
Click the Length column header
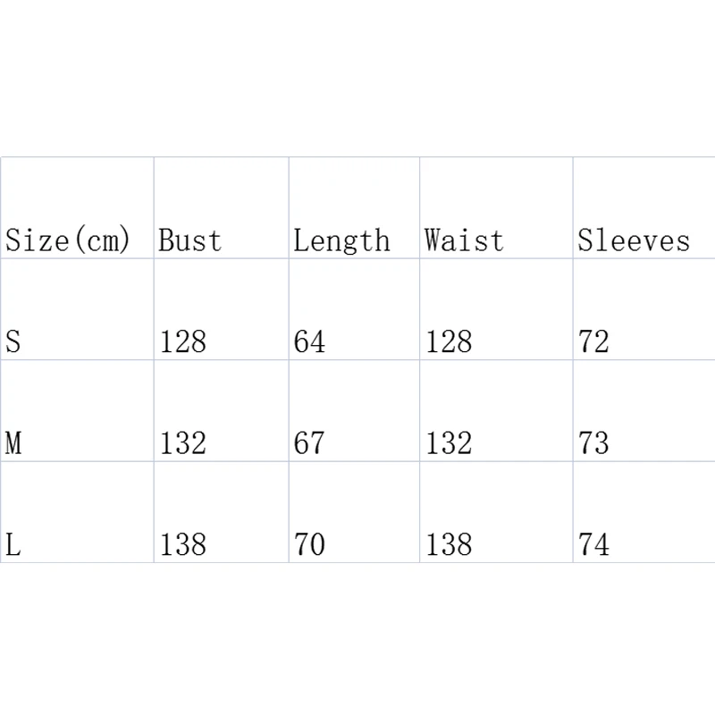tap(341, 240)
